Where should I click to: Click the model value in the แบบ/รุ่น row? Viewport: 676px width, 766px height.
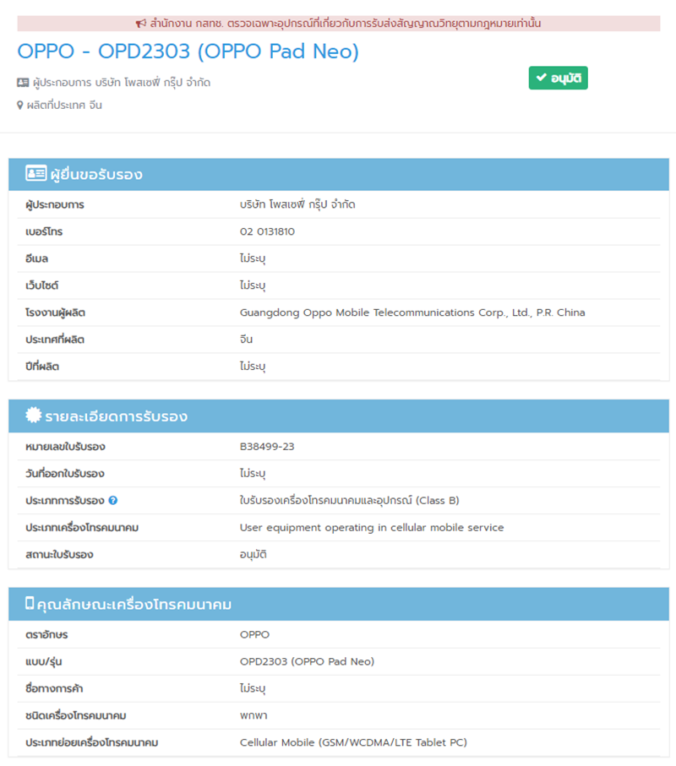(x=307, y=661)
